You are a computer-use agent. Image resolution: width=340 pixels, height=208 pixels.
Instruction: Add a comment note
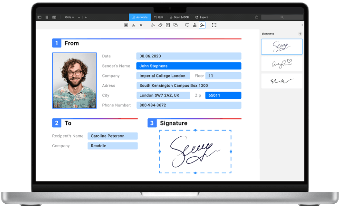coord(187,25)
